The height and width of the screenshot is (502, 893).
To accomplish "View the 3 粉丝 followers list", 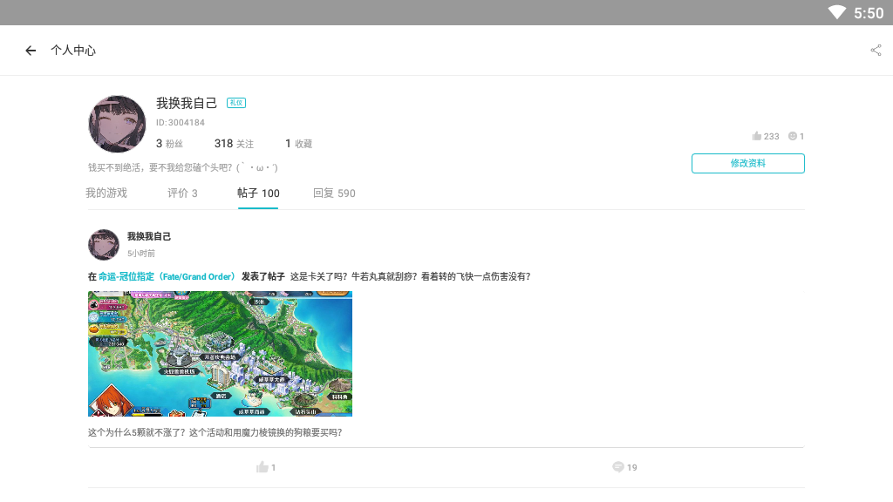I will coord(170,144).
